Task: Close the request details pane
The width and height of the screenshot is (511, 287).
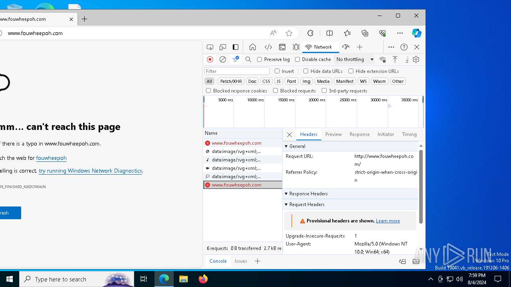Action: point(289,135)
